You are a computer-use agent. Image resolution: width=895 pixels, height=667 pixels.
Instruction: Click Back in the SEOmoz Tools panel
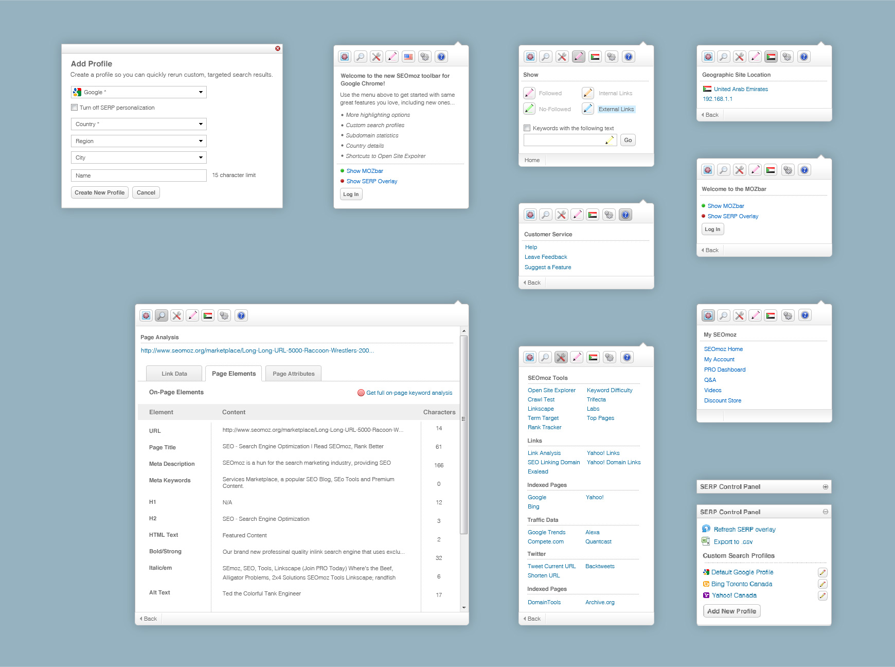pos(532,619)
